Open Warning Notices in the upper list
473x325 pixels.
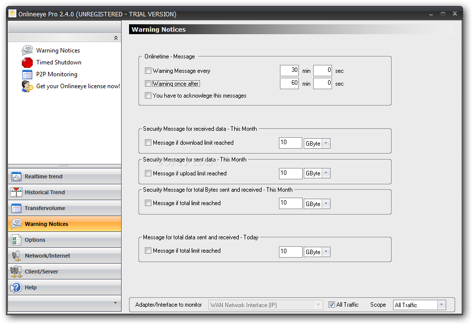58,51
